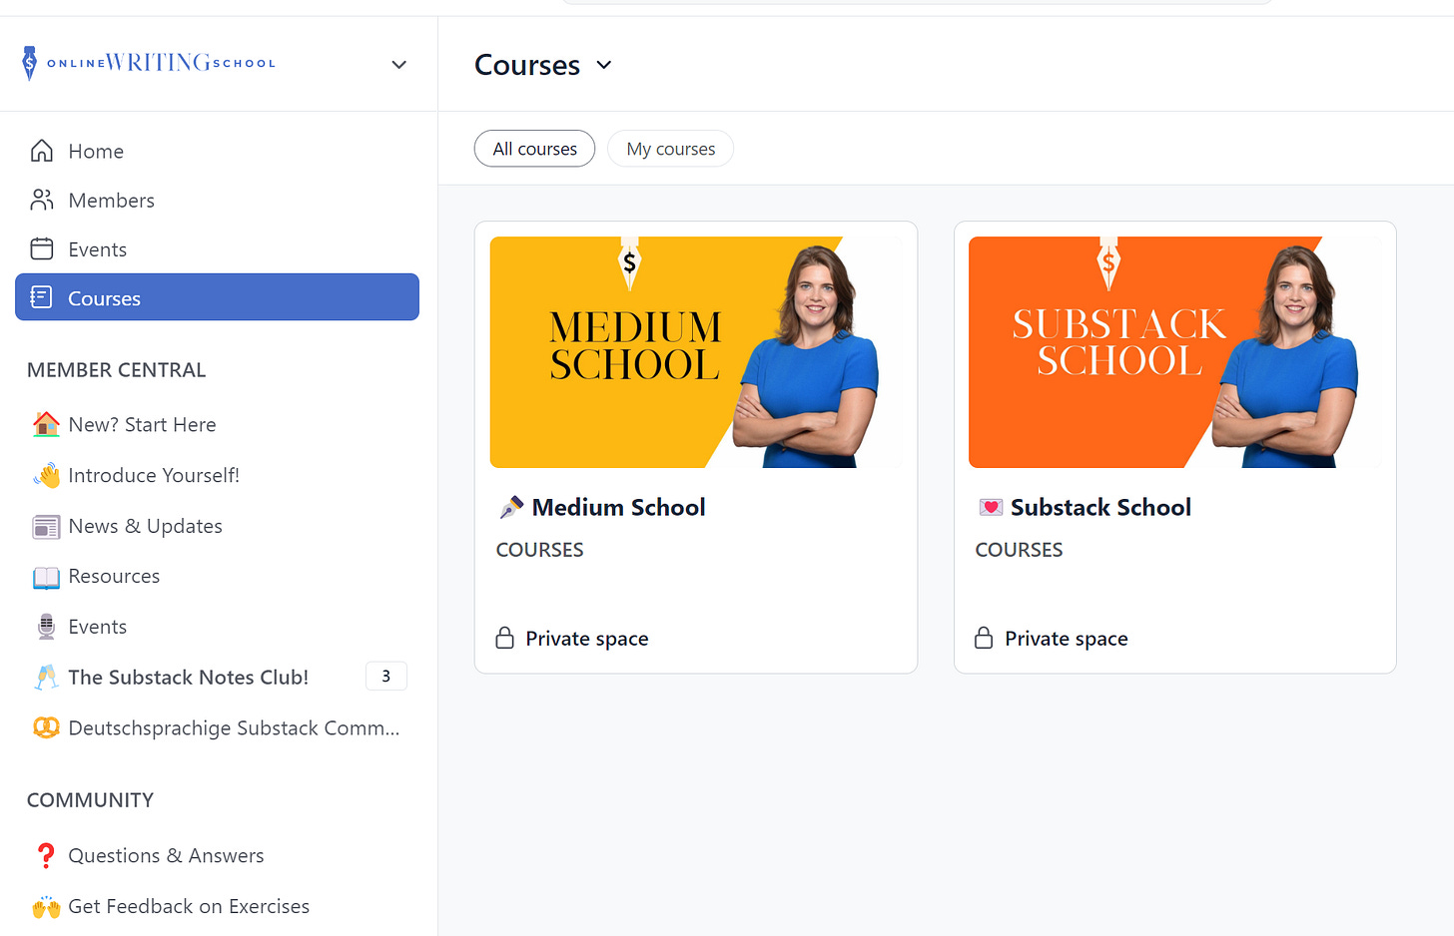The height and width of the screenshot is (936, 1454).
Task: Click the Courses page heading text
Action: [x=527, y=65]
